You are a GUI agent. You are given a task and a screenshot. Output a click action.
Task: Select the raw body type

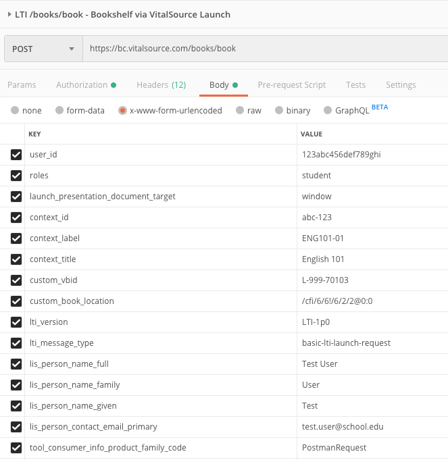[x=240, y=110]
